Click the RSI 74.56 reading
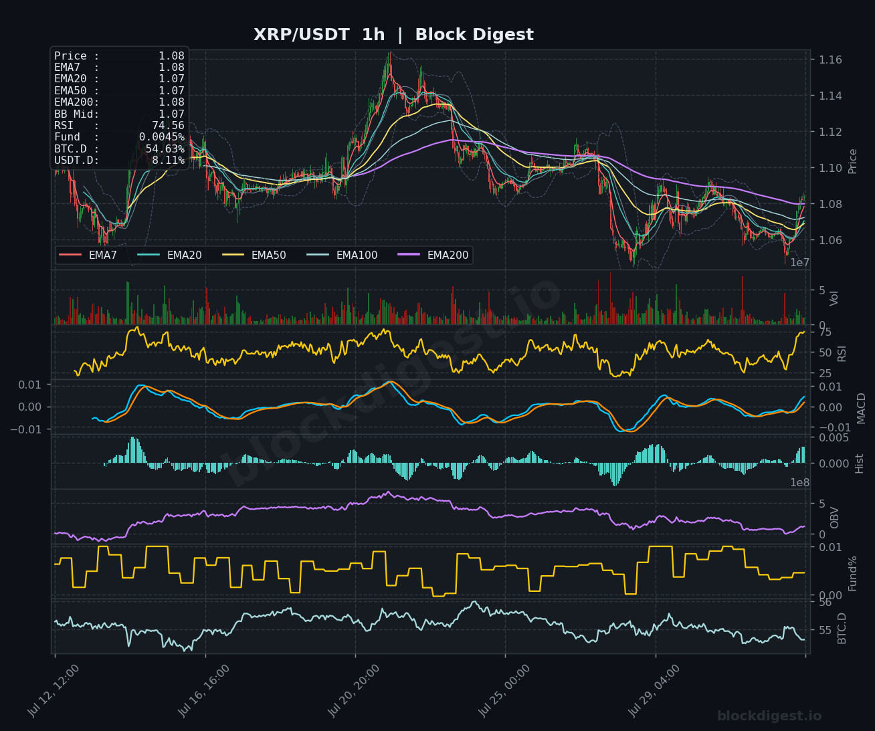 [119, 126]
